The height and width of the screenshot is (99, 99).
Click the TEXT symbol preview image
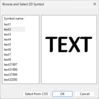69,44
